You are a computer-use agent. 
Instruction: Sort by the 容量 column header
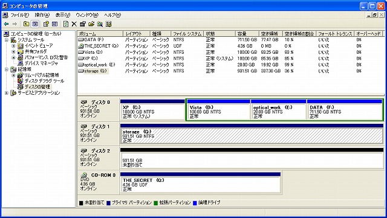(x=247, y=34)
